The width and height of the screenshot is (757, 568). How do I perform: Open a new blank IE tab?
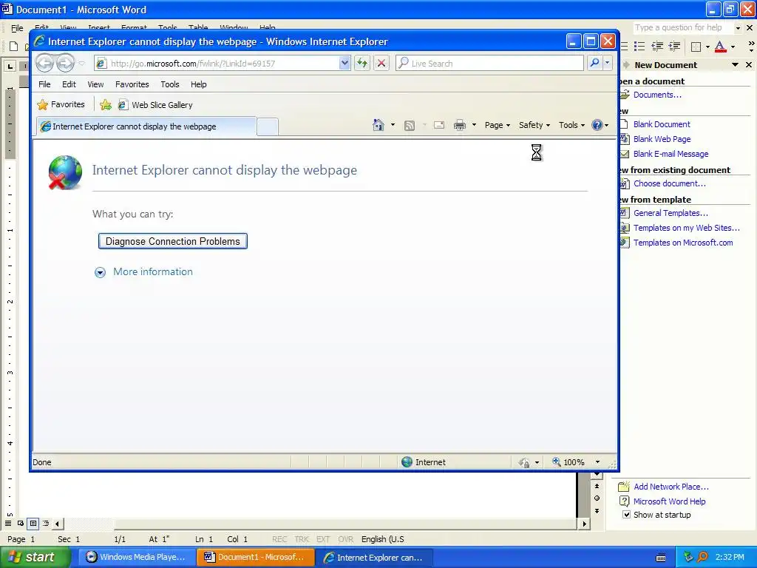click(268, 127)
